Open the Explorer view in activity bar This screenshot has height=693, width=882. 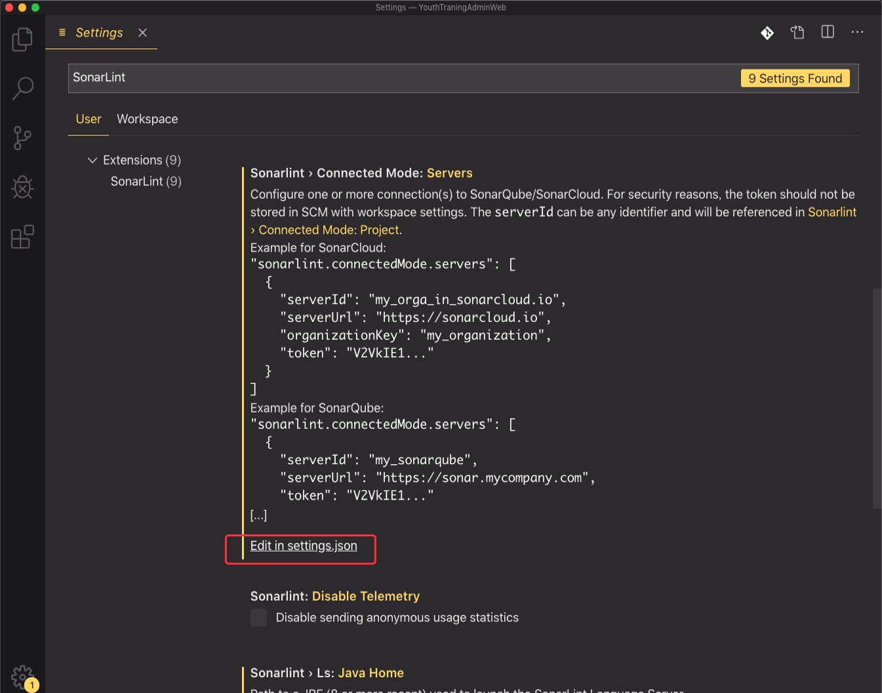[x=22, y=39]
